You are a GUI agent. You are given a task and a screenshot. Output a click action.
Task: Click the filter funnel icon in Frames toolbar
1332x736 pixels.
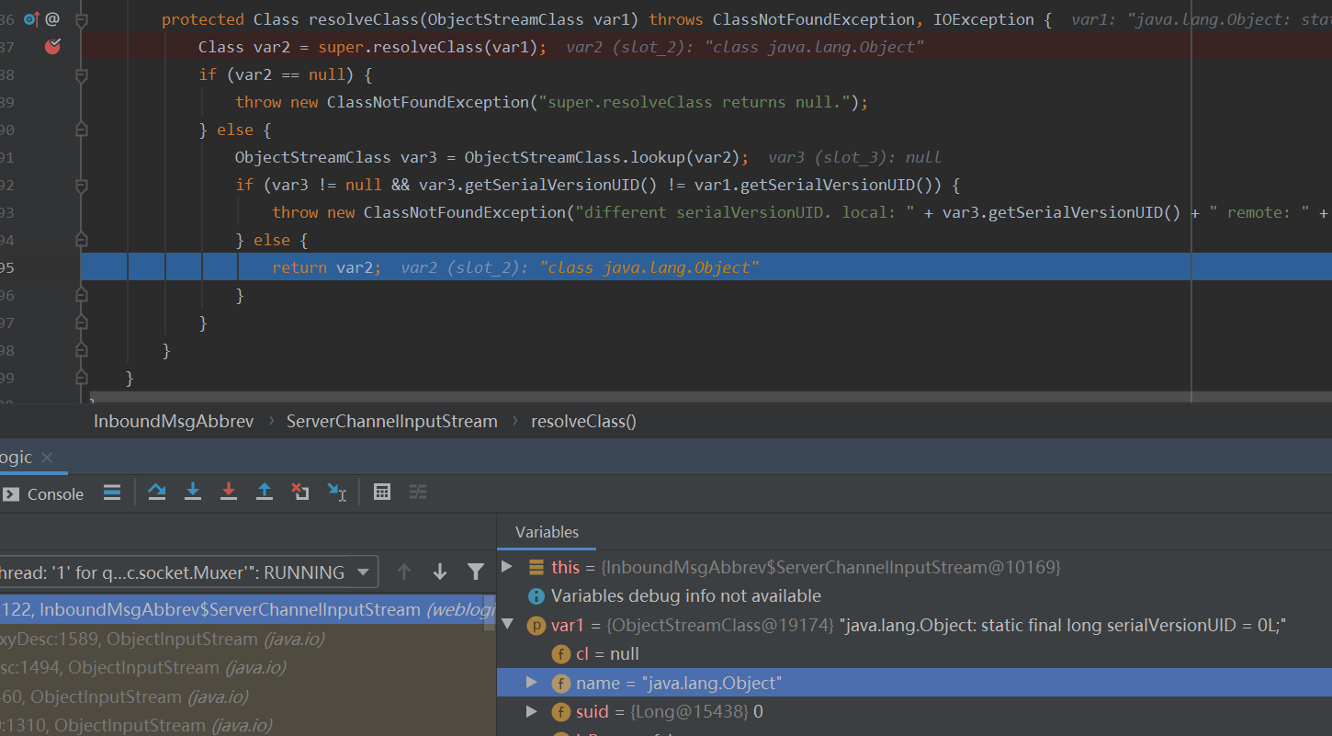(476, 572)
